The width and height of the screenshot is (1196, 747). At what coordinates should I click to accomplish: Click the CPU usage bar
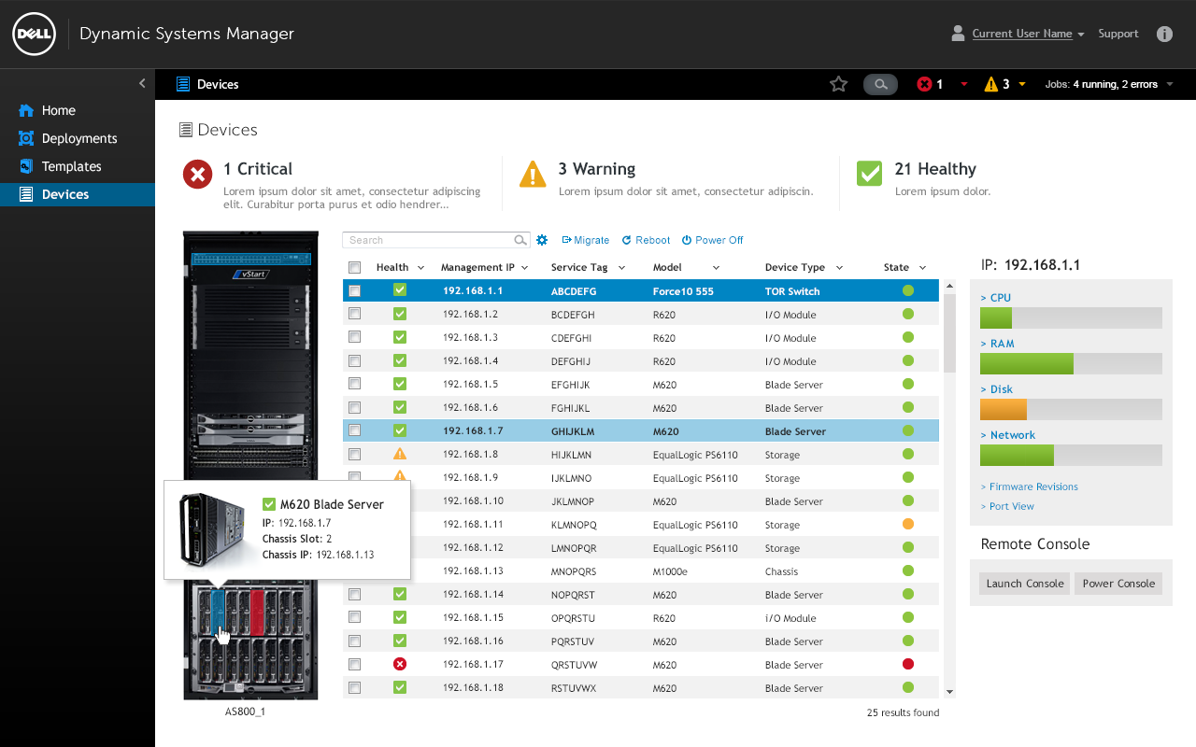tap(1071, 317)
